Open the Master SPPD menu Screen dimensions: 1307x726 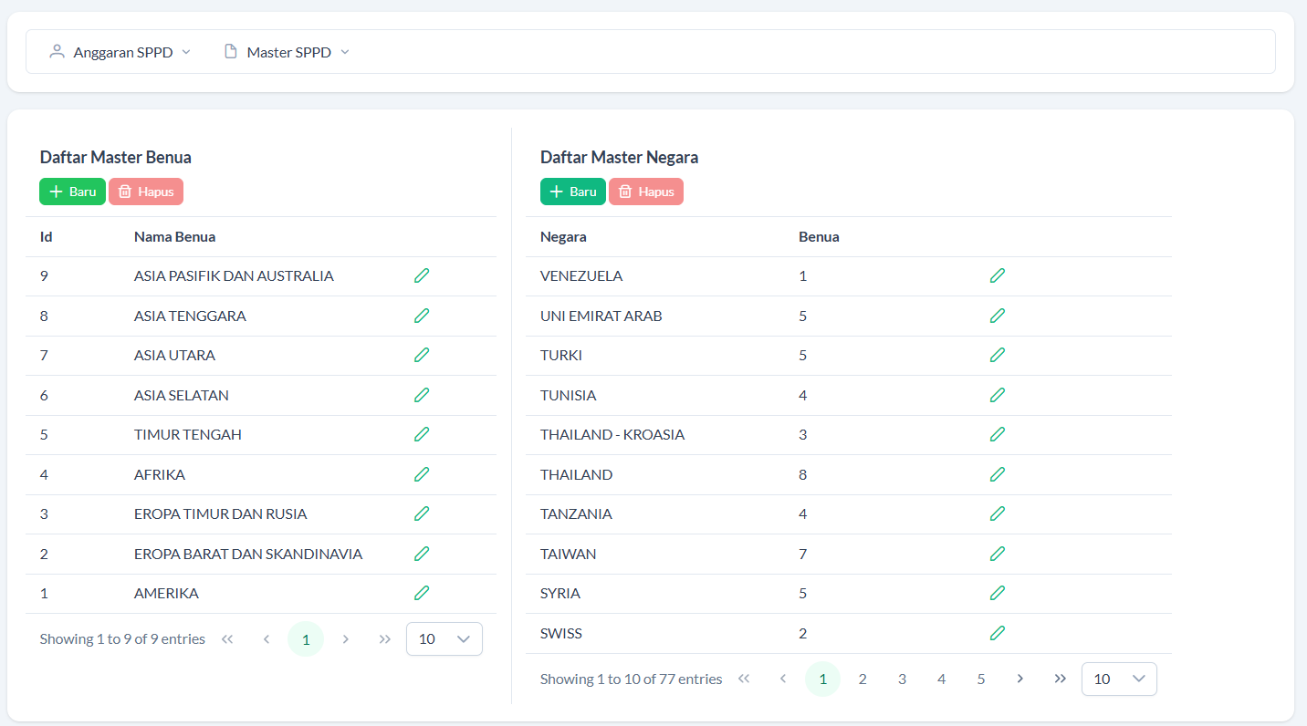(x=288, y=52)
